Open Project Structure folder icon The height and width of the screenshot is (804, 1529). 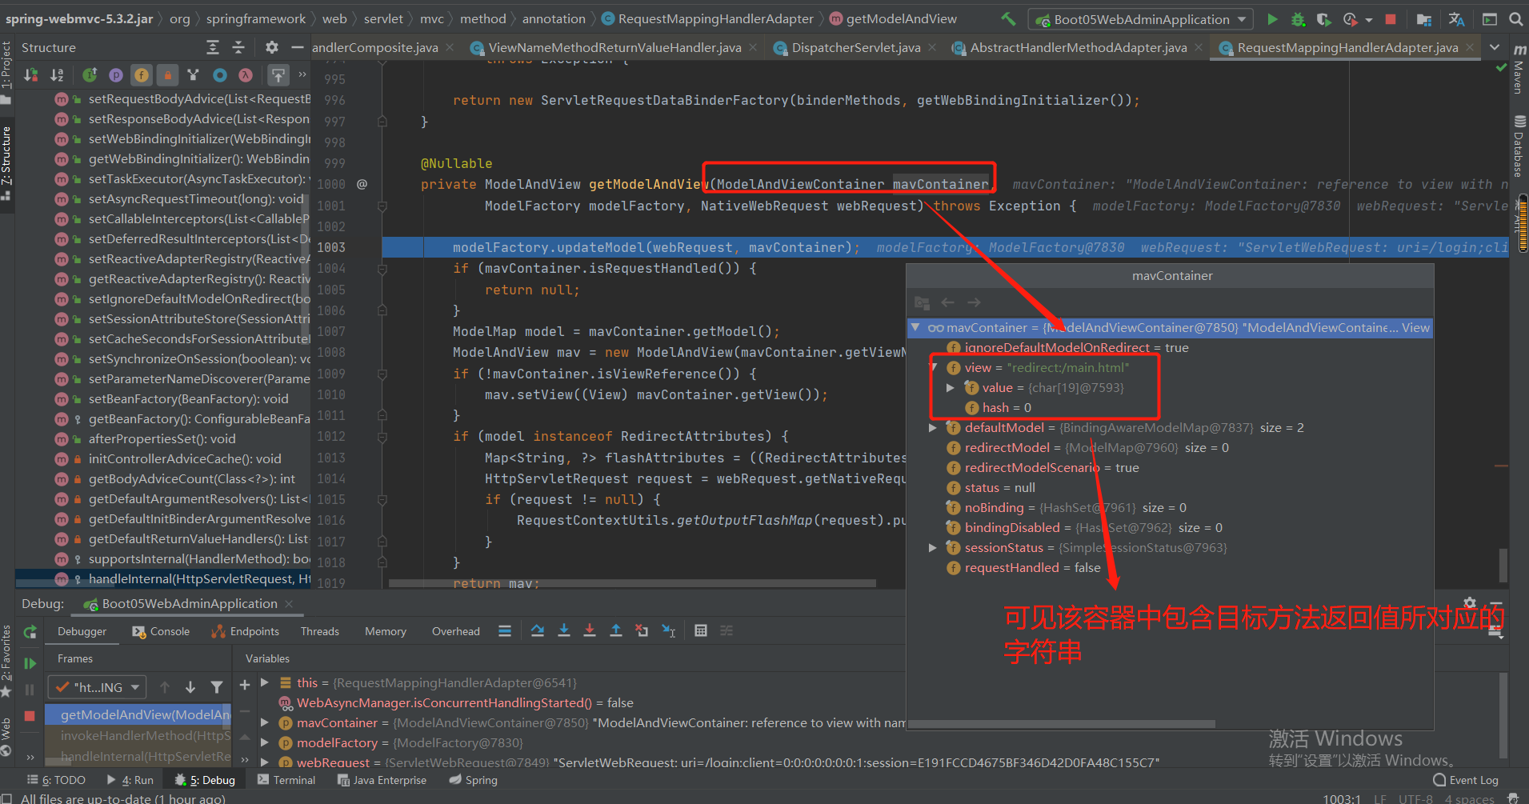tap(1424, 18)
